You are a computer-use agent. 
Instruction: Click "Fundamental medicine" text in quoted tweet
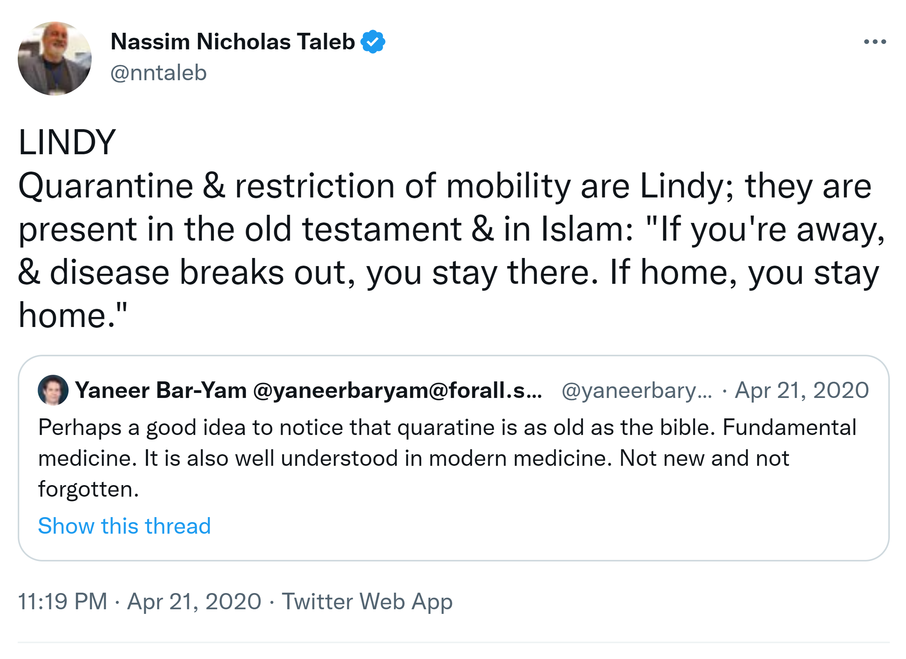tap(789, 428)
